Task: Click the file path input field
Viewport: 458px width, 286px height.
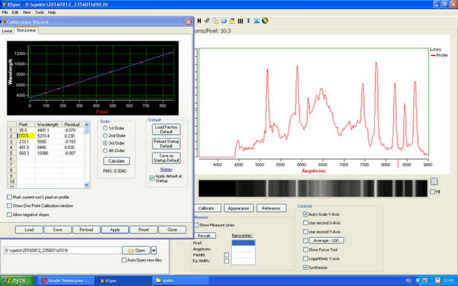Action: pyautogui.click(x=62, y=251)
